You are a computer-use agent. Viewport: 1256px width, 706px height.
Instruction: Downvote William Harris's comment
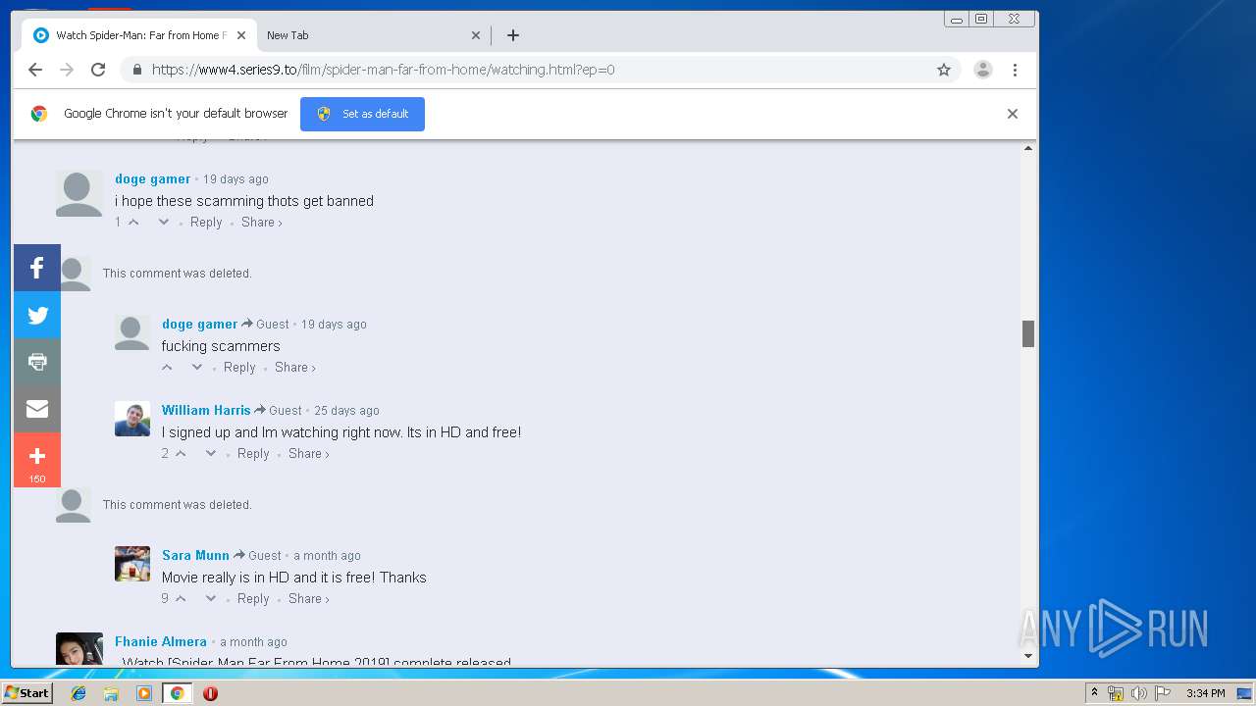211,454
